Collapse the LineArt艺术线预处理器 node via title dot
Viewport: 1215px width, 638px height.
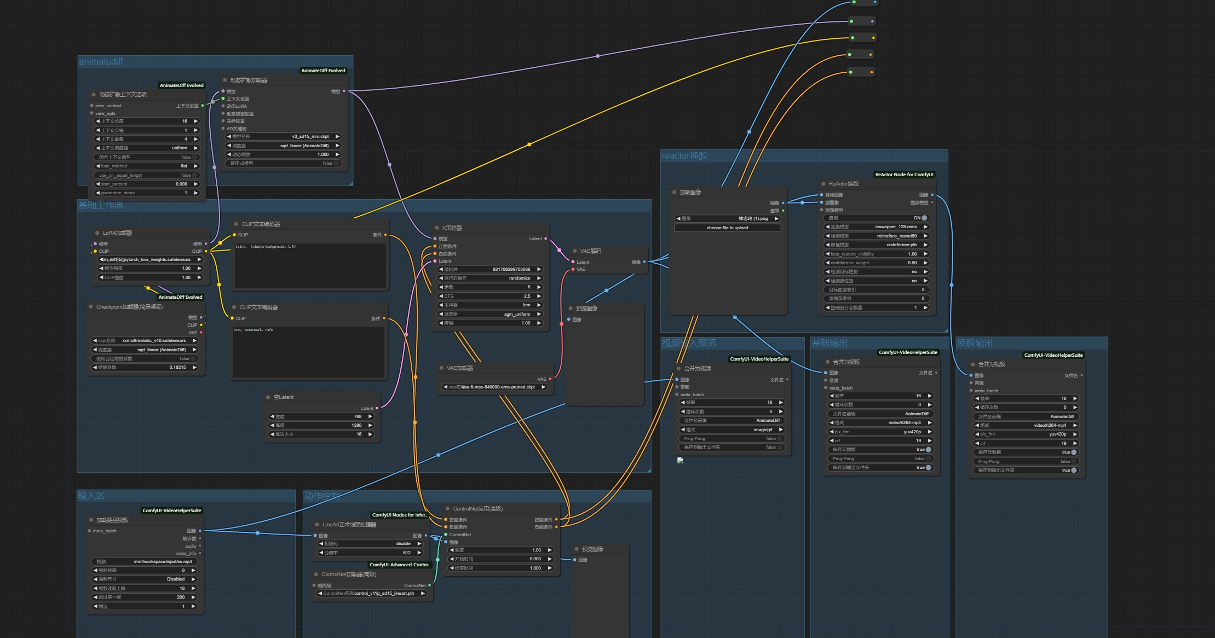click(x=316, y=525)
